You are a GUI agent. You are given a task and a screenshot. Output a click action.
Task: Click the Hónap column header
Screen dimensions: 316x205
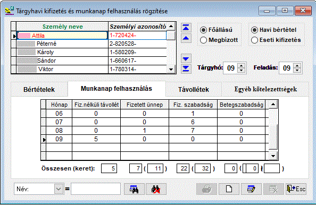click(59, 105)
